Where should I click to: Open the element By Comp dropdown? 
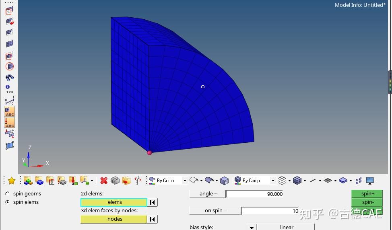273,181
